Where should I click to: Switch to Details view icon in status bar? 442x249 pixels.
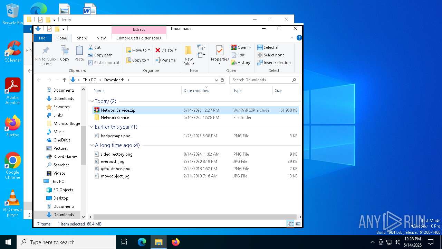click(290, 224)
